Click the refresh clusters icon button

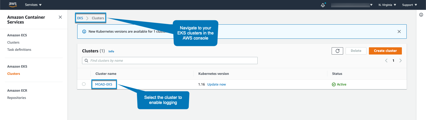pyautogui.click(x=337, y=51)
